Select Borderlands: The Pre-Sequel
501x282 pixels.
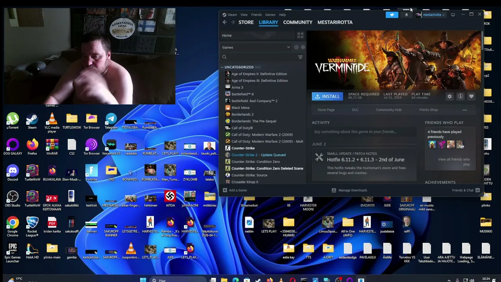click(x=254, y=121)
